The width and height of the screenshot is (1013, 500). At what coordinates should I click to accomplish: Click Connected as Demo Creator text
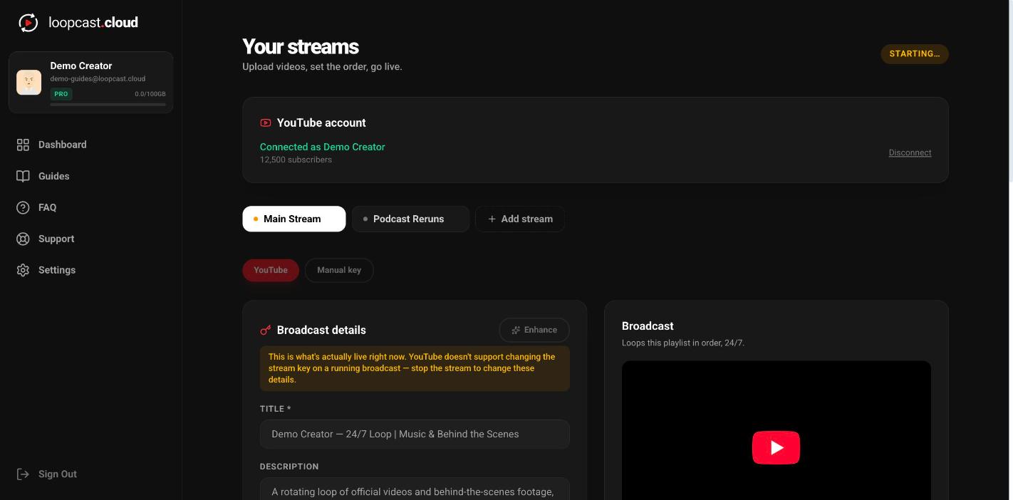[323, 147]
